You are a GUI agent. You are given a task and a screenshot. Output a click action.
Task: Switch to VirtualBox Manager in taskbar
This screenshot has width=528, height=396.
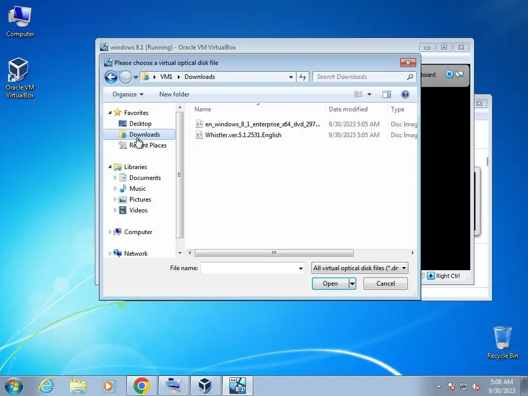click(x=205, y=386)
